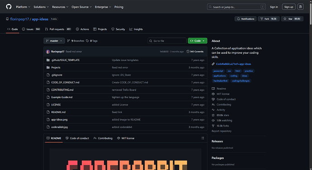Screen dimensions: 312x170
Task: Click file icon next to LICENSE
Action: tap(48, 105)
